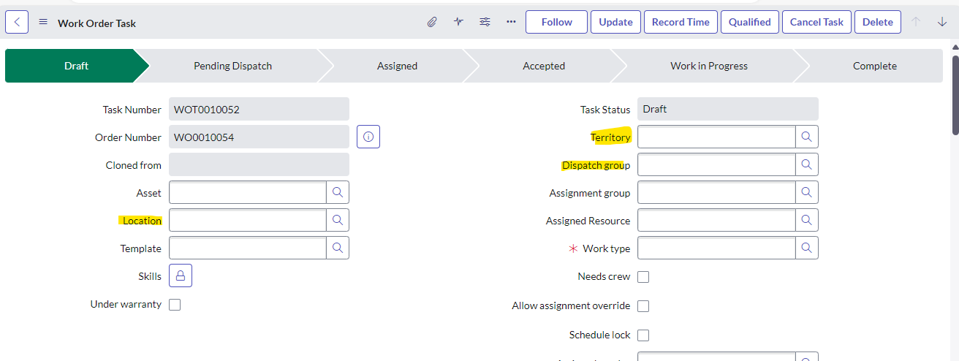Click the Delete button
The image size is (959, 361).
click(x=877, y=22)
